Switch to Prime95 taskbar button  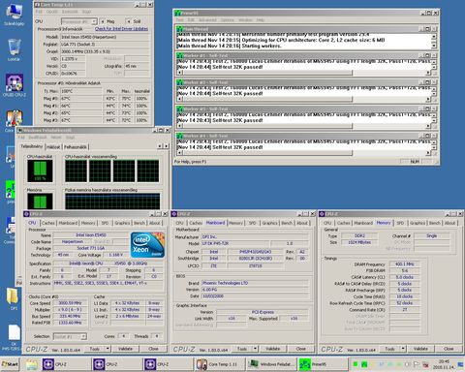point(322,364)
